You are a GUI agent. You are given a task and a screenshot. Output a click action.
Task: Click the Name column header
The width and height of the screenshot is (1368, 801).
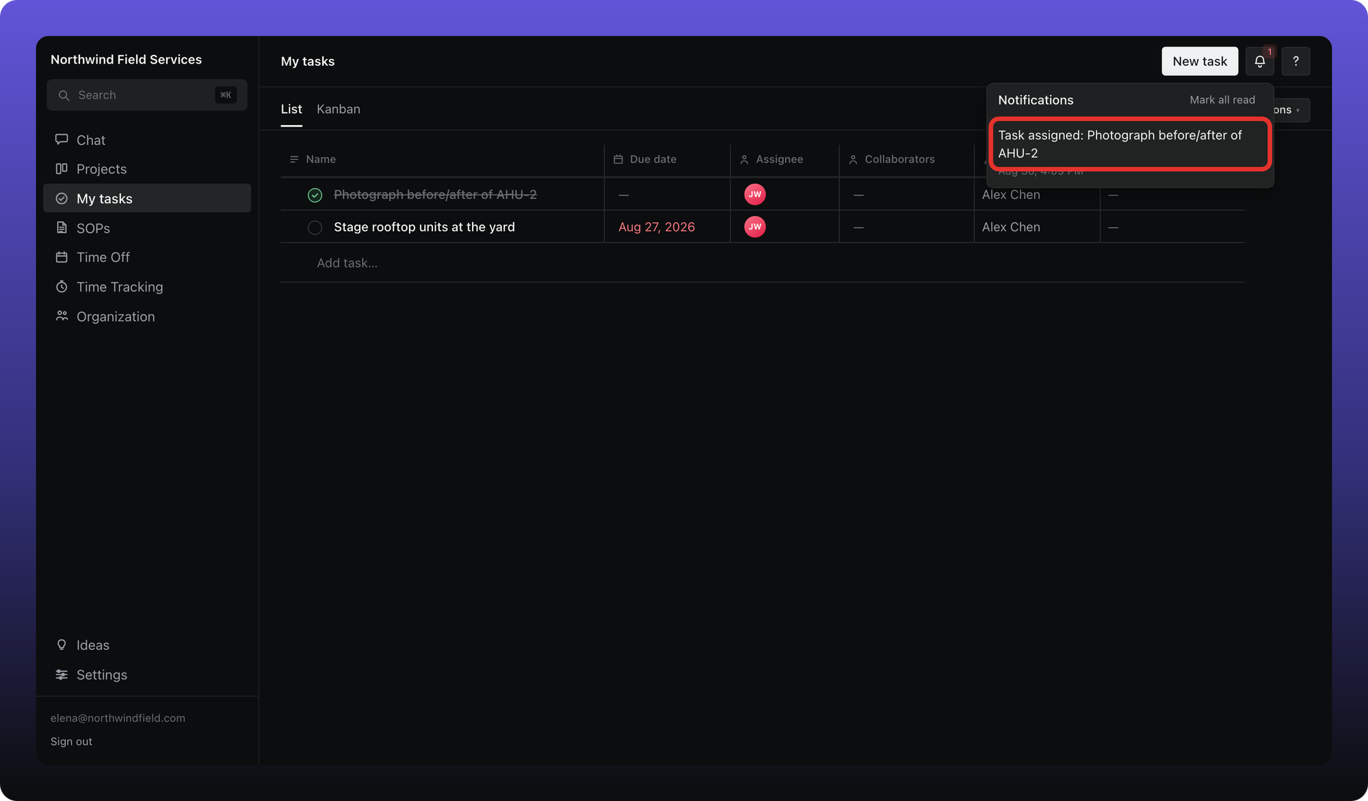[x=443, y=159]
